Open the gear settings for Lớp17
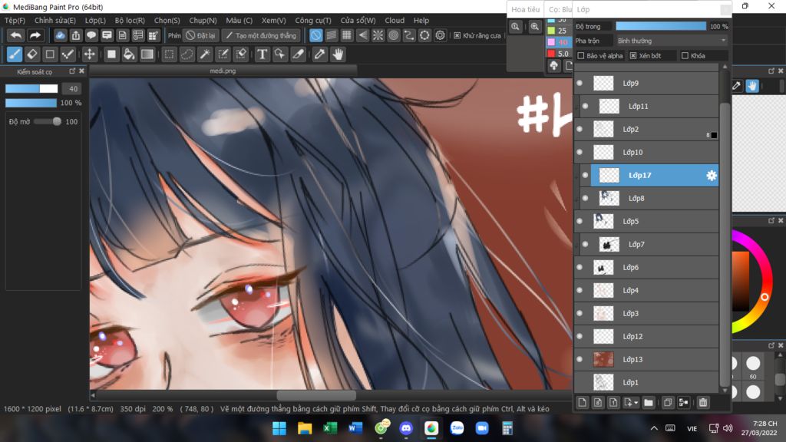Image resolution: width=786 pixels, height=442 pixels. [x=711, y=176]
